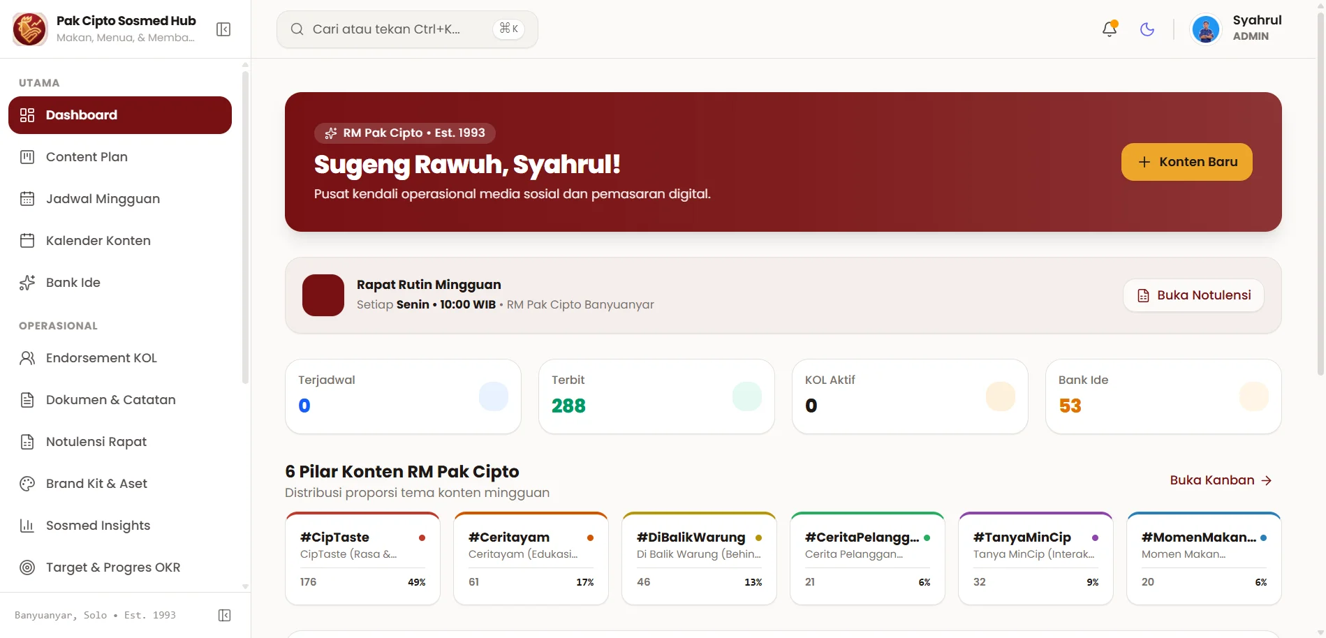This screenshot has height=638, width=1326.
Task: Toggle dark mode moon icon
Action: pyautogui.click(x=1147, y=29)
